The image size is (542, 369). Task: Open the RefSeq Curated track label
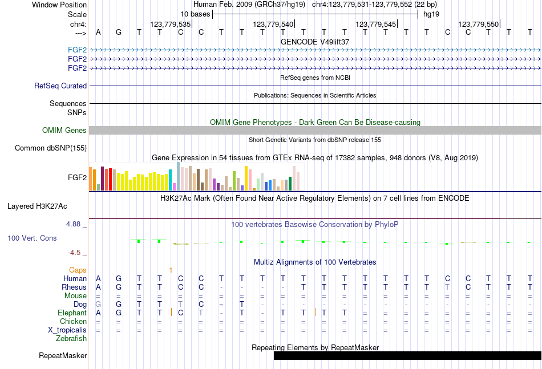60,86
